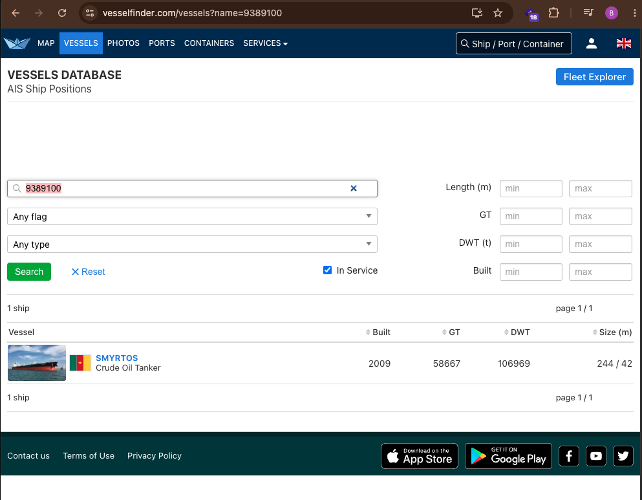Viewport: 642px width, 500px height.
Task: Open the CONTAINERS navigation item
Action: coord(209,43)
